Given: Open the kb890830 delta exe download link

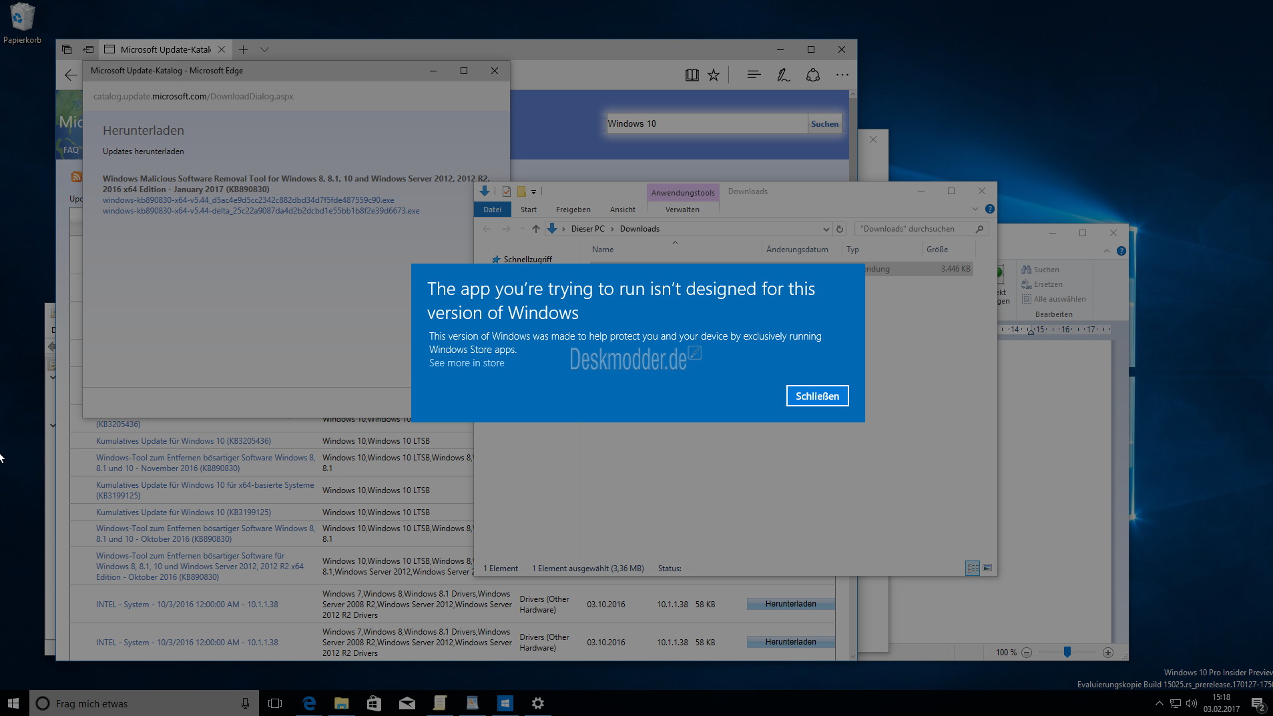Looking at the screenshot, I should tap(261, 211).
